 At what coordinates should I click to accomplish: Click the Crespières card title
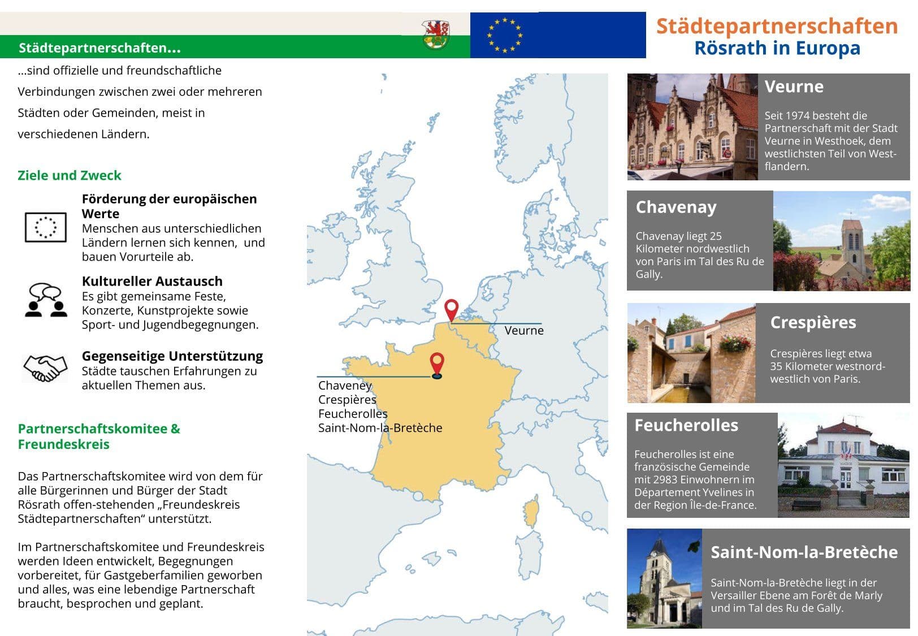(813, 322)
